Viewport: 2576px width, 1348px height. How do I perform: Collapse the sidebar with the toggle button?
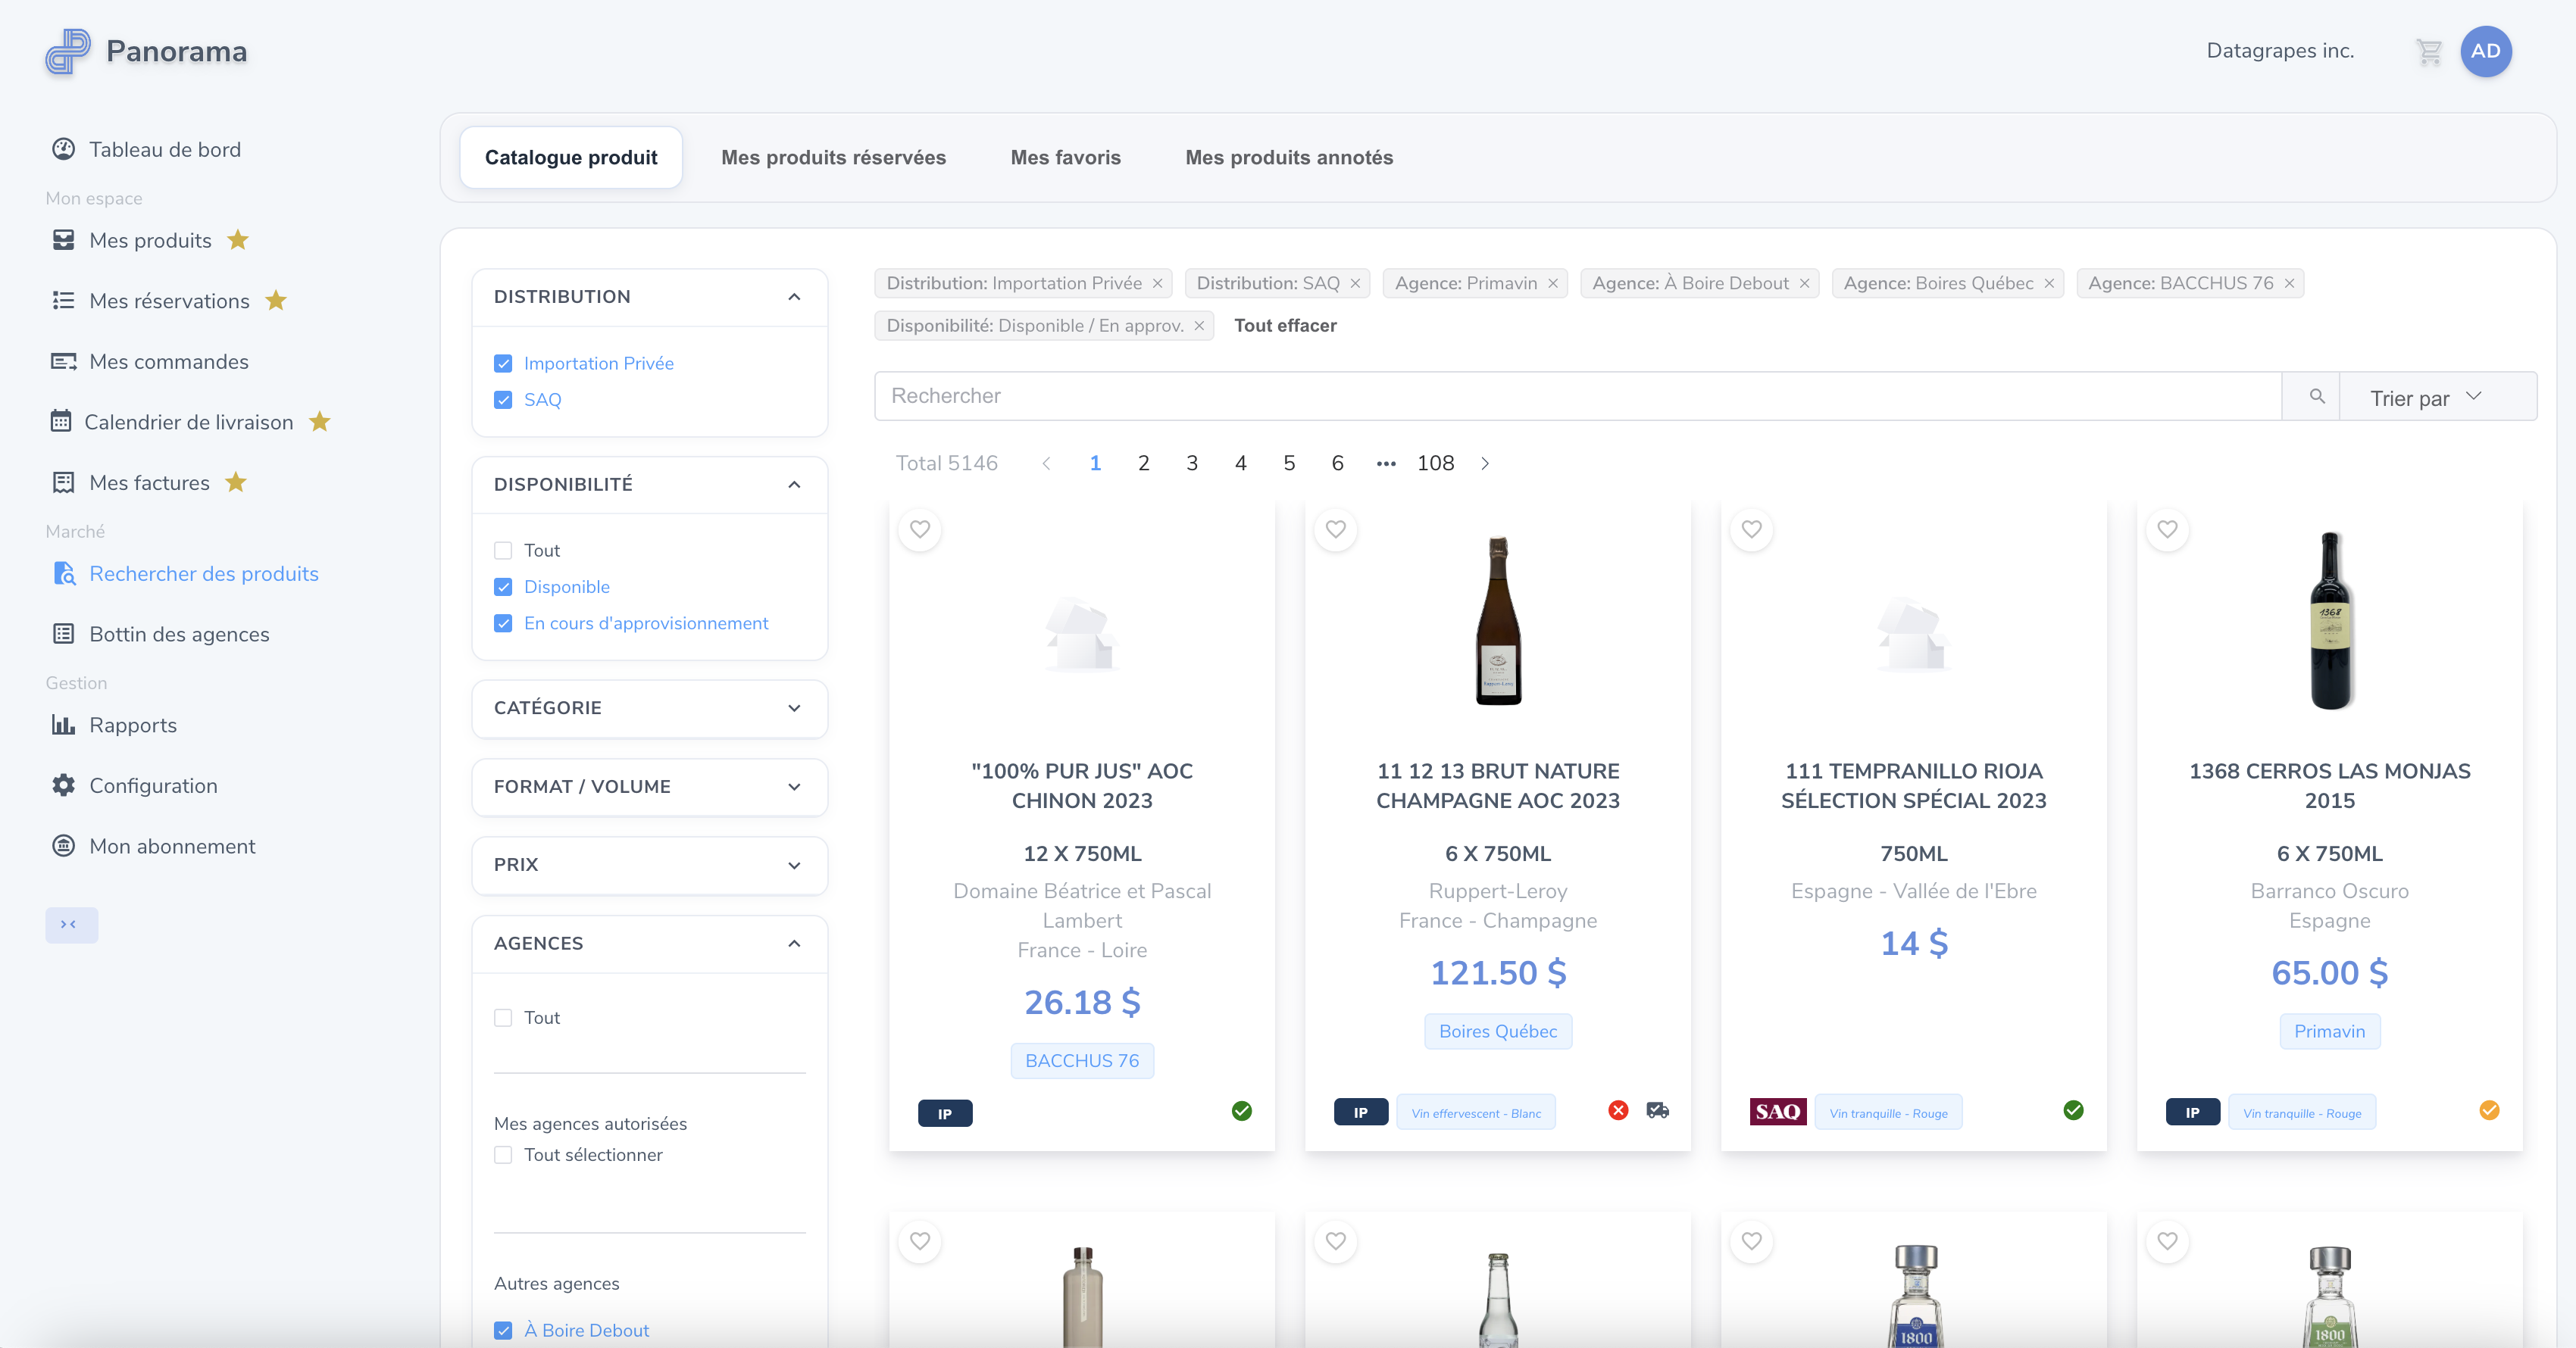click(x=71, y=925)
